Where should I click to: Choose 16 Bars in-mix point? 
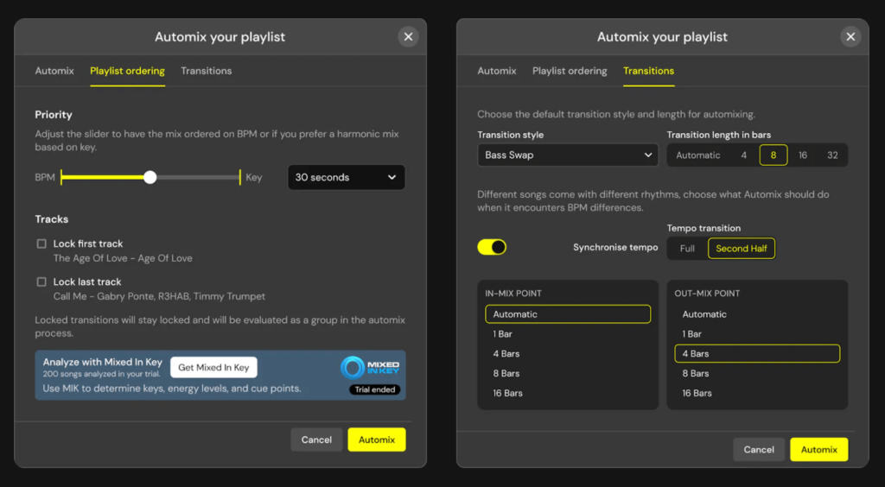(568, 393)
